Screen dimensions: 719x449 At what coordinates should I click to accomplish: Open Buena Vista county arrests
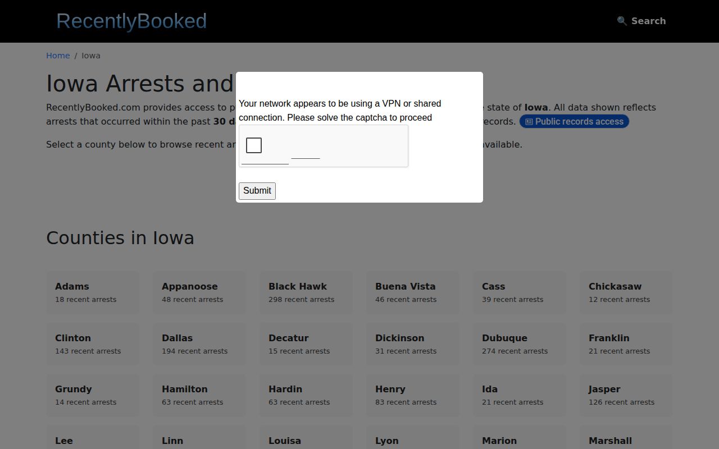[413, 292]
